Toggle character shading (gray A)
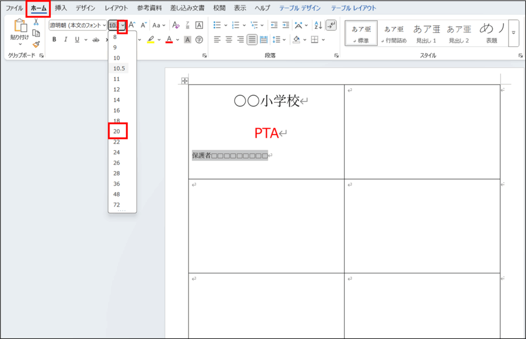Screen dimensions: 526x339 [x=187, y=40]
